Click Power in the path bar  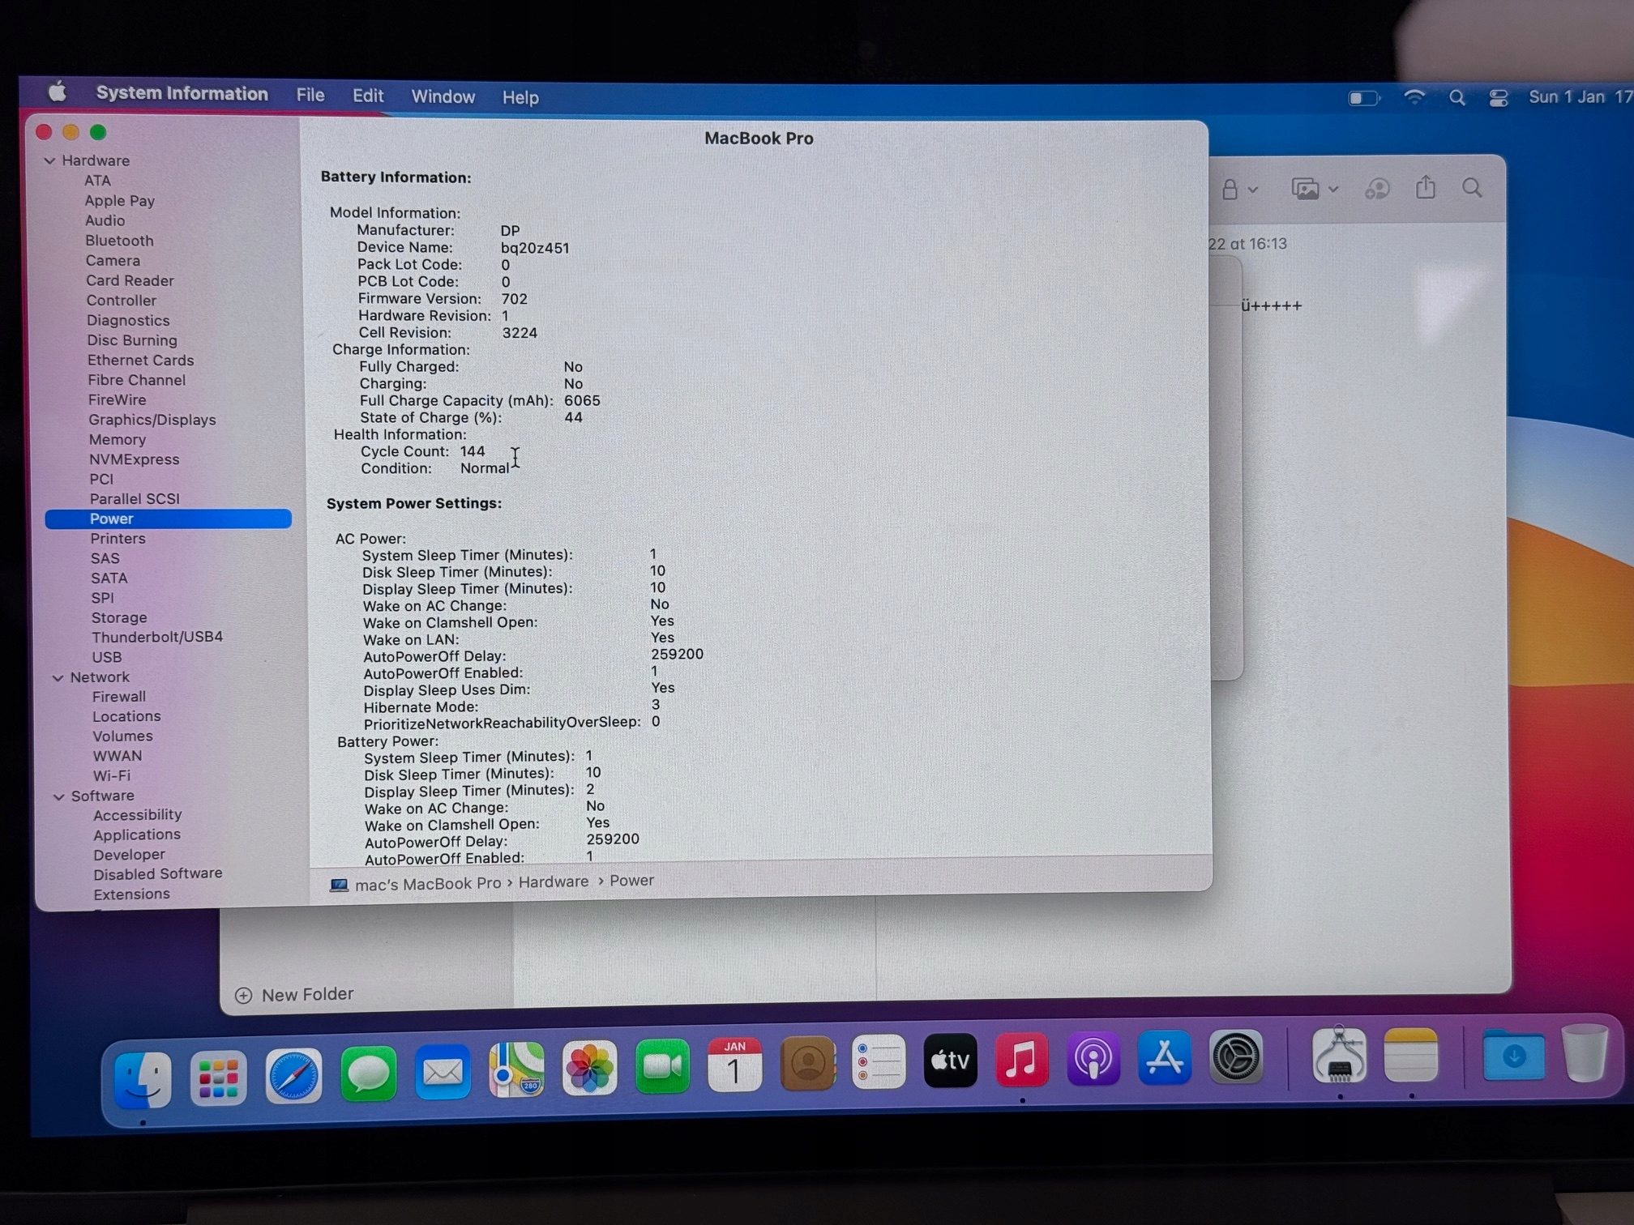[x=631, y=881]
